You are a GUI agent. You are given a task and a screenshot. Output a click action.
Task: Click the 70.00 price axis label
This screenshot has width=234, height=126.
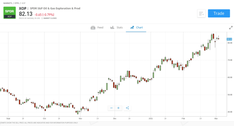tap(230, 60)
